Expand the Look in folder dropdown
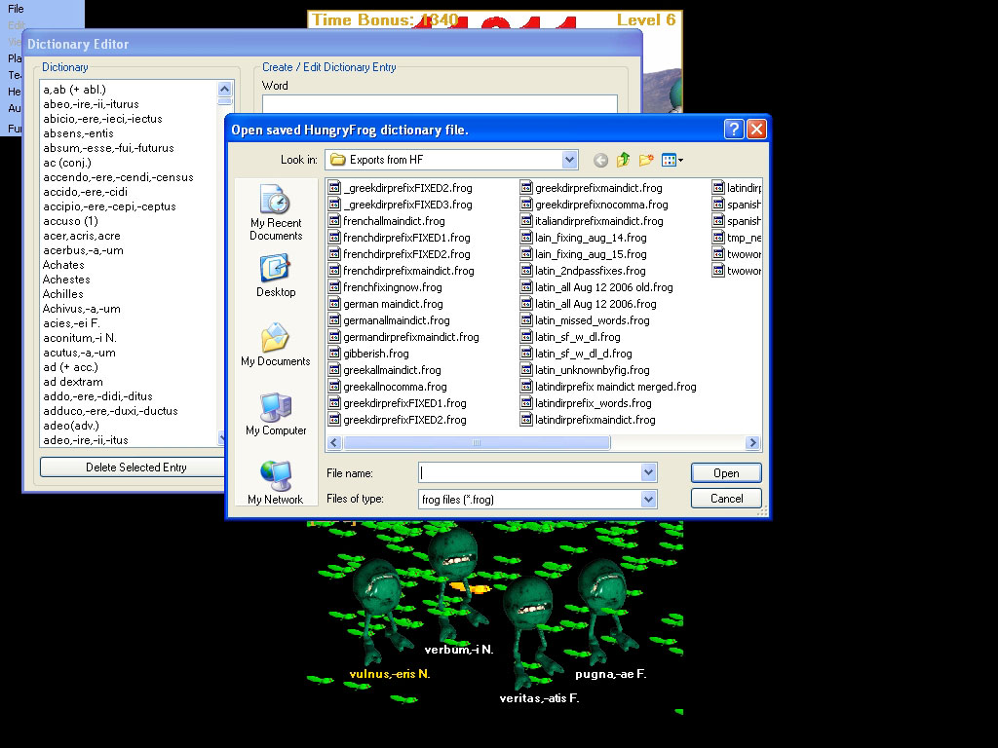The height and width of the screenshot is (748, 998). (569, 160)
